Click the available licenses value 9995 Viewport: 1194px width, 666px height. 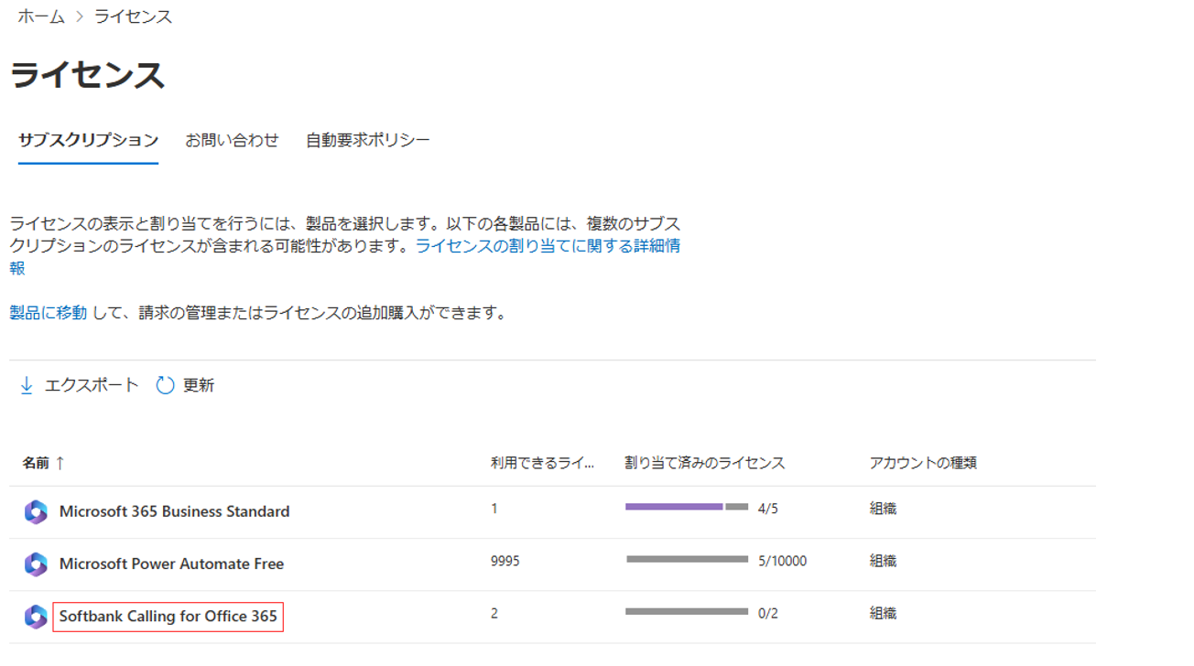click(x=505, y=561)
